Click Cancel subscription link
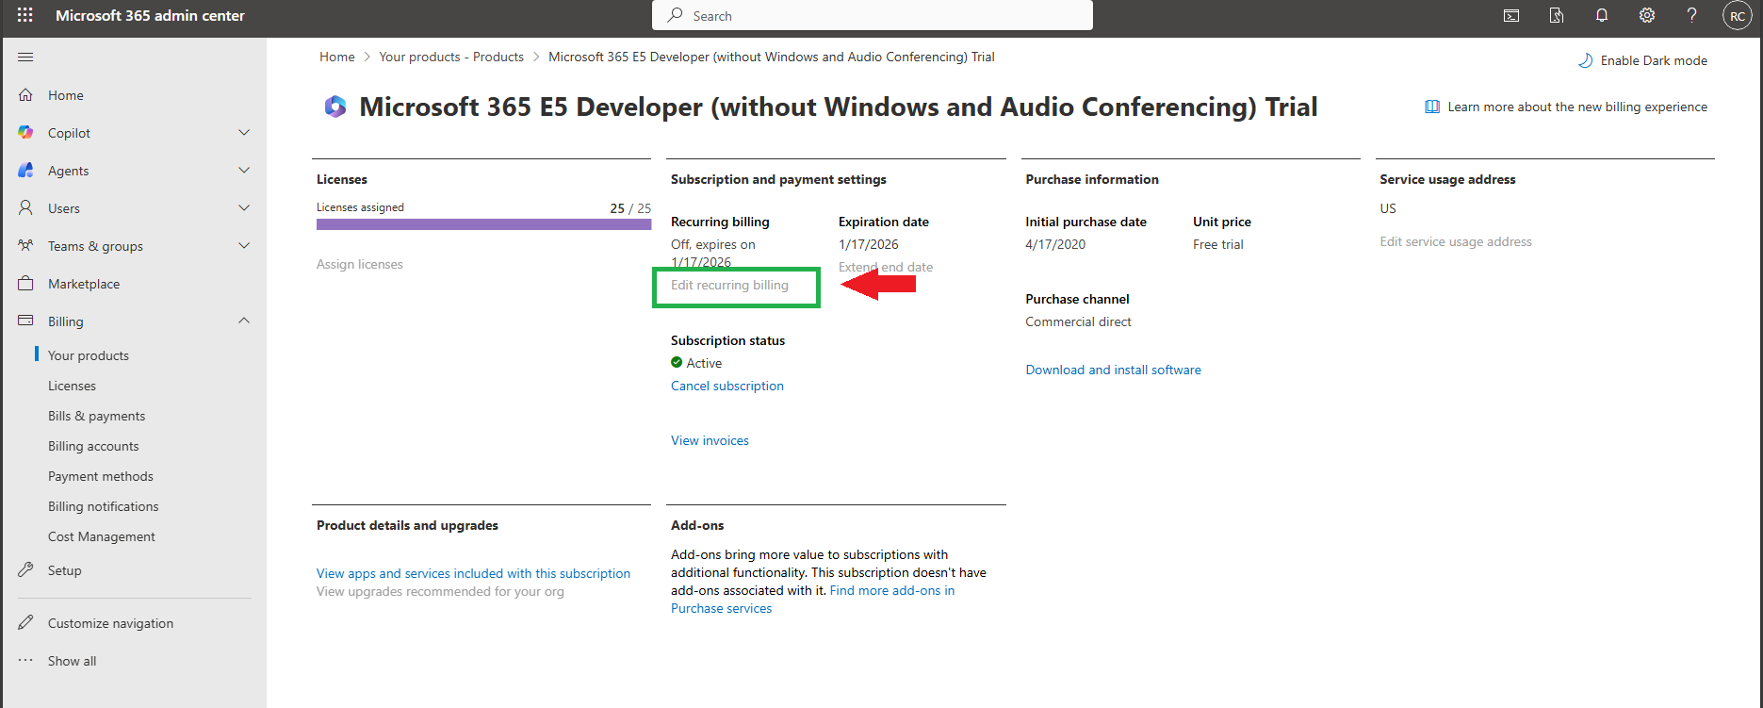 pos(727,386)
